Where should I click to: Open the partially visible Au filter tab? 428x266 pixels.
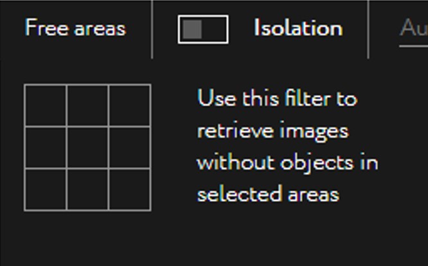coord(413,28)
